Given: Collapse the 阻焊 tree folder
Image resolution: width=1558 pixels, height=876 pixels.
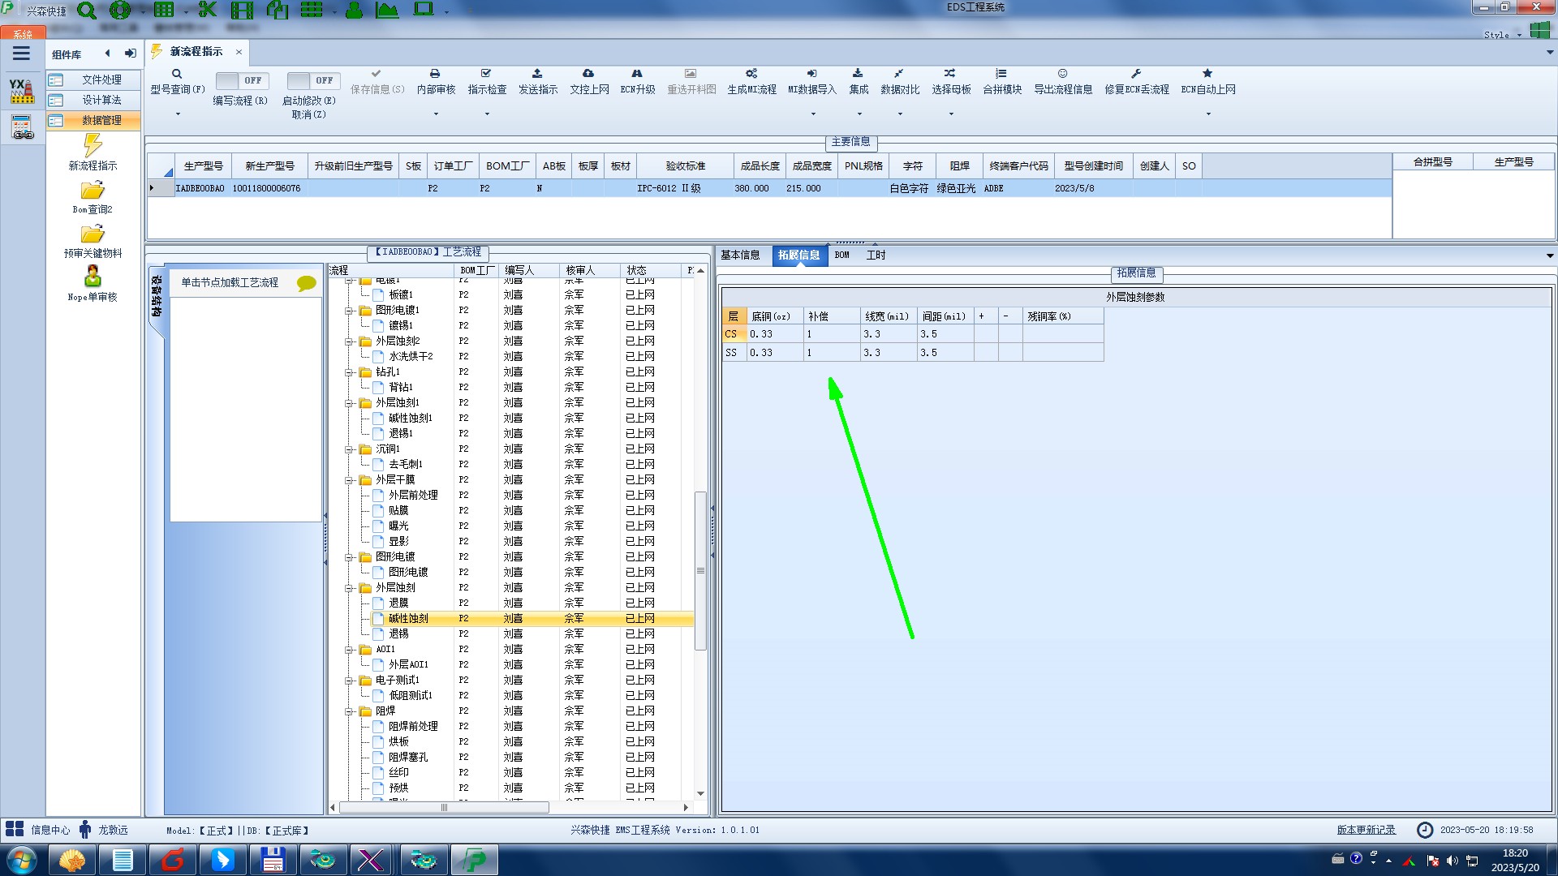Looking at the screenshot, I should point(349,711).
